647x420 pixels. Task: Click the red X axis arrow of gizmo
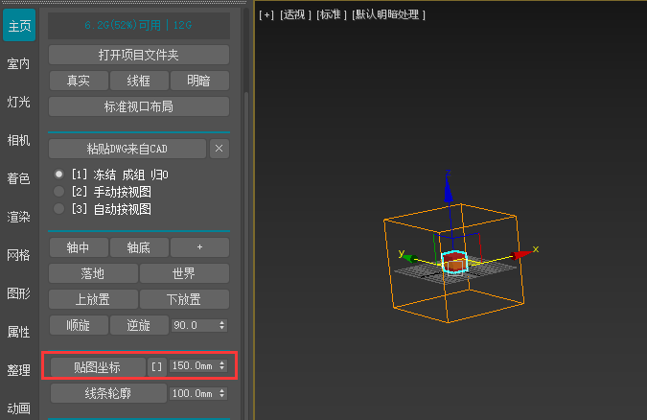coord(521,254)
